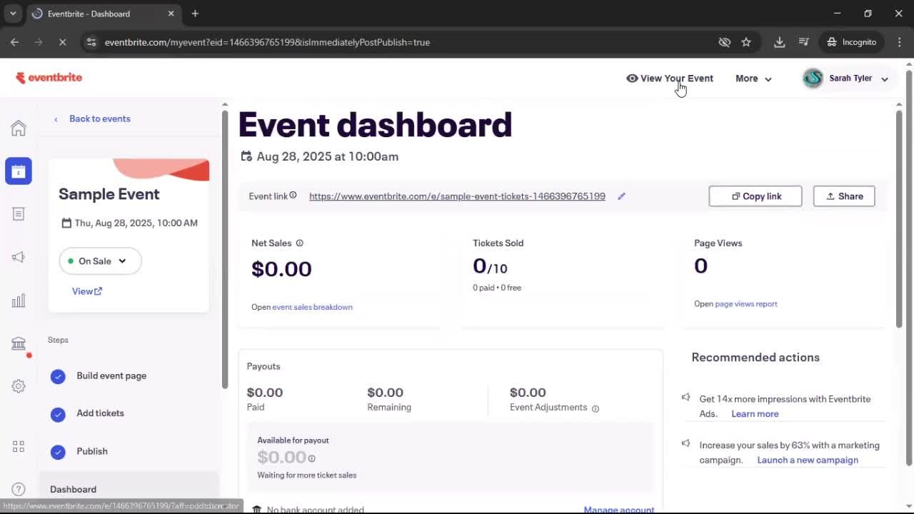Click the Sample Event title

click(x=109, y=194)
